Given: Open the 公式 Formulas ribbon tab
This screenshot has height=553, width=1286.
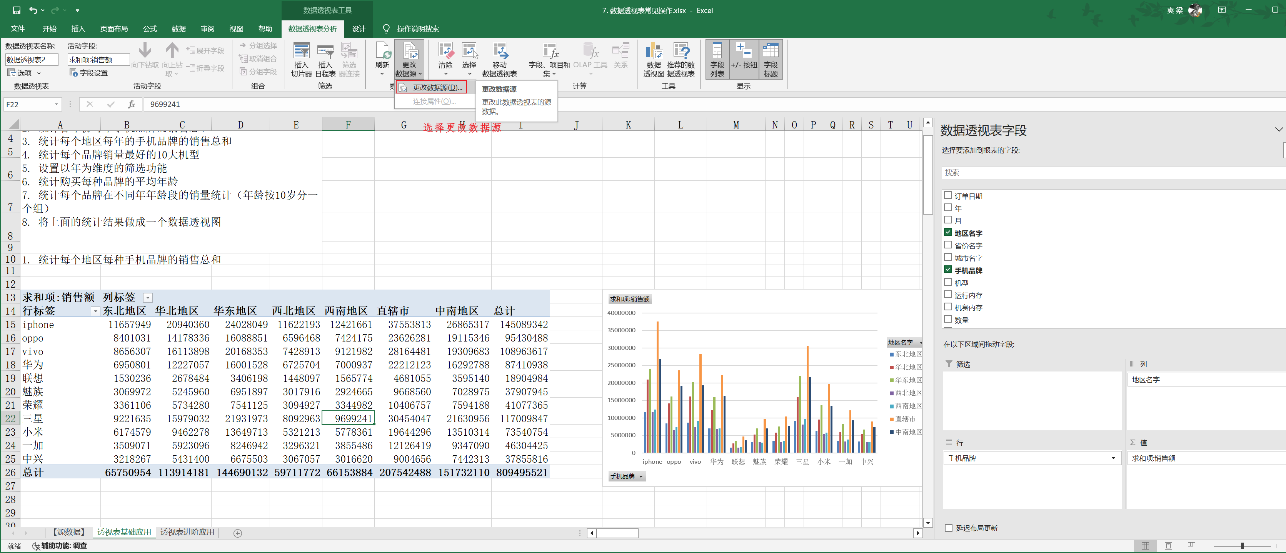Looking at the screenshot, I should point(150,29).
